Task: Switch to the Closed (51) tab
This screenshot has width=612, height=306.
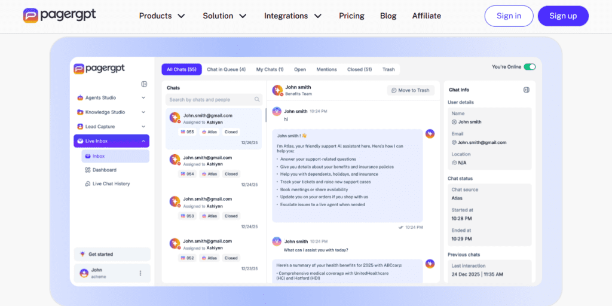Action: coord(359,69)
